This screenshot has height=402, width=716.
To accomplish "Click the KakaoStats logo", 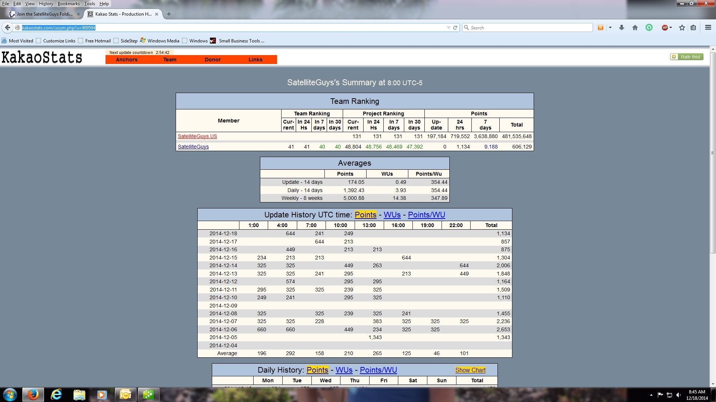I will tap(42, 57).
